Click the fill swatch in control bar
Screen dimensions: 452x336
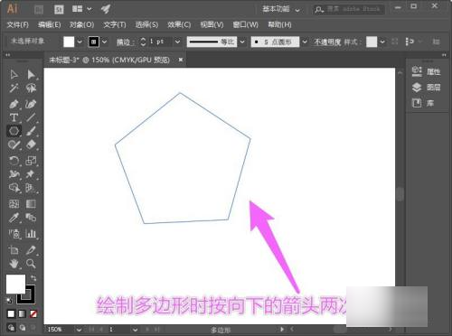click(69, 42)
